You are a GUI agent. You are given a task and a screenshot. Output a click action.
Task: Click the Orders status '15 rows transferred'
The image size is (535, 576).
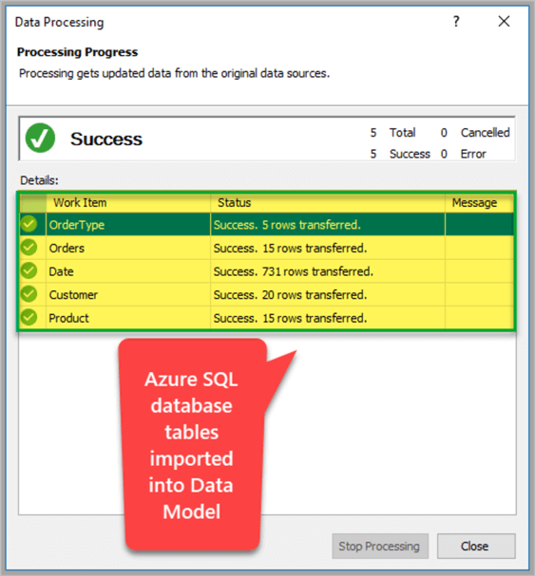(x=290, y=249)
